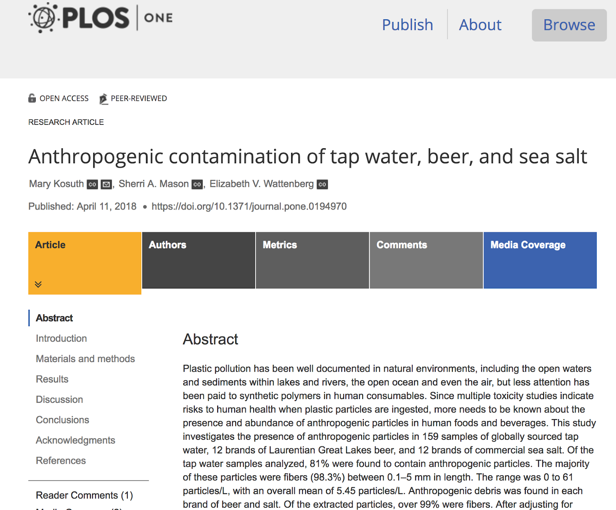Jump to the Introduction section
This screenshot has width=616, height=510.
click(61, 338)
